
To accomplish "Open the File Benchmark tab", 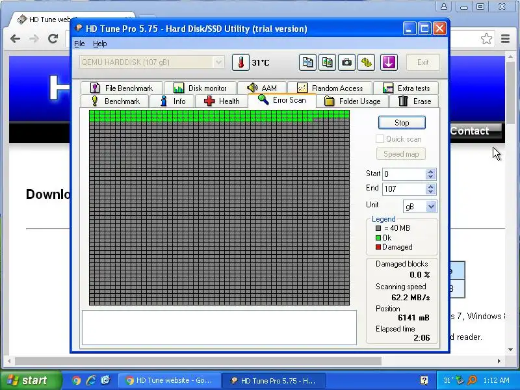I will click(x=122, y=88).
